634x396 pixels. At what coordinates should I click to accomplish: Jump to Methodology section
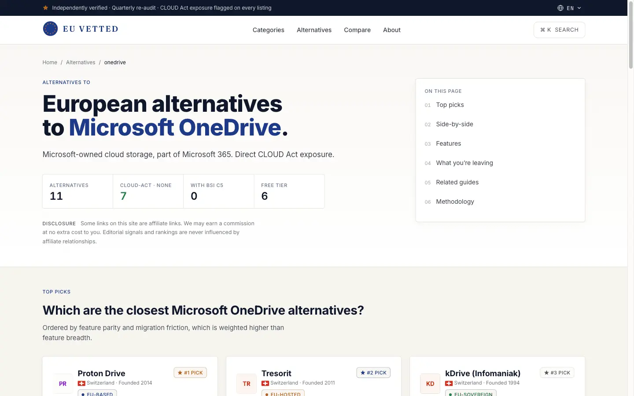click(455, 202)
